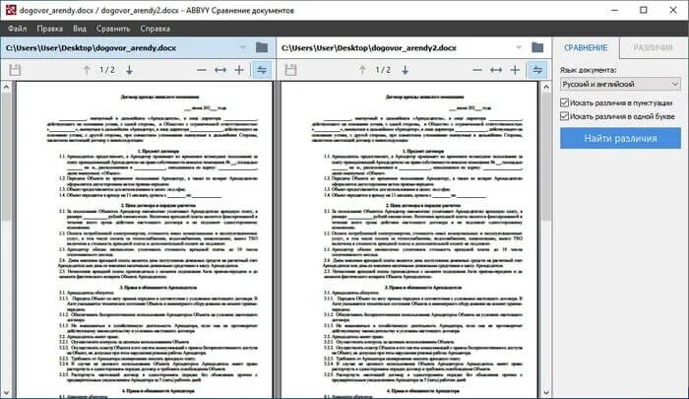This screenshot has width=689, height=399.
Task: Zoom in the left document
Action: coord(239,70)
